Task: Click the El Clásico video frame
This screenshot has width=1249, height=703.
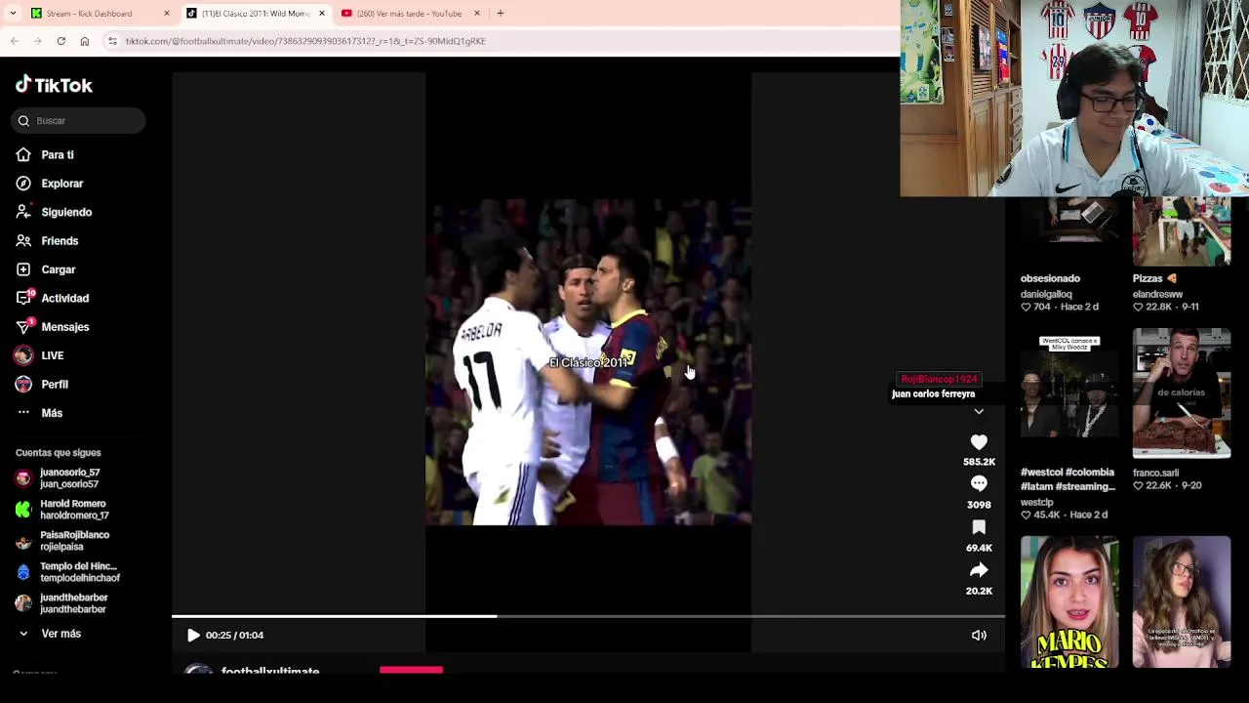Action: (588, 362)
